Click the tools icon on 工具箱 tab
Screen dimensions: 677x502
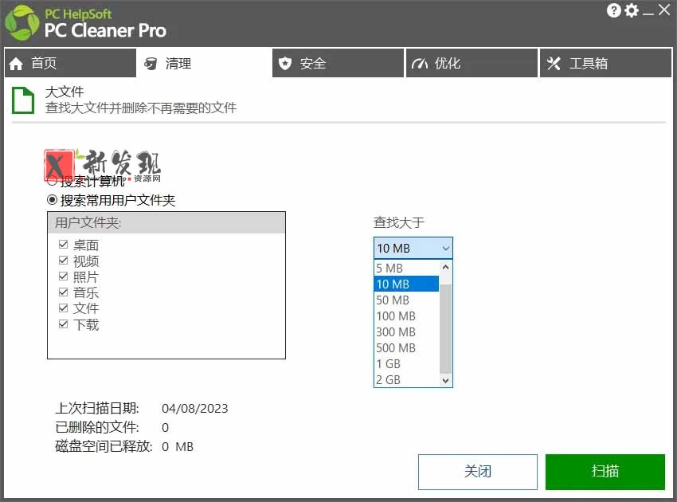554,64
